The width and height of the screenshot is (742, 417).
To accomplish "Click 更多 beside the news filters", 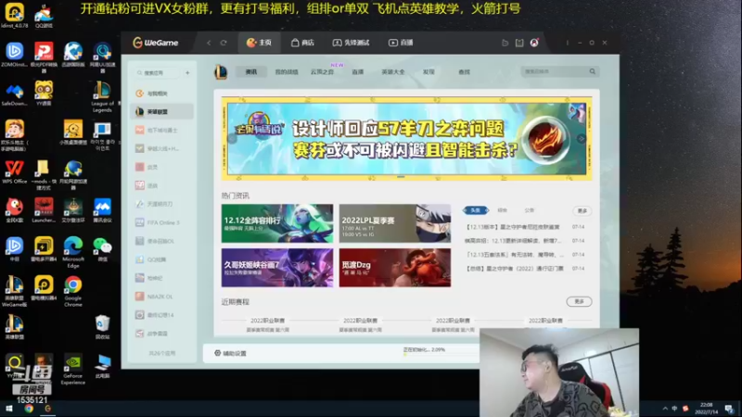I will coord(582,211).
